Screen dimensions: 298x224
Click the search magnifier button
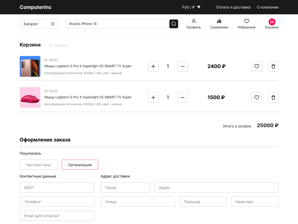[173, 24]
